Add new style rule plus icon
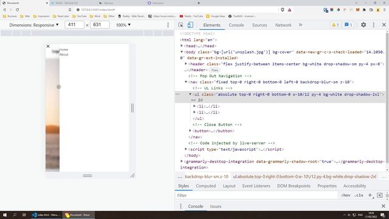This screenshot has width=389, height=219. coord(370,195)
